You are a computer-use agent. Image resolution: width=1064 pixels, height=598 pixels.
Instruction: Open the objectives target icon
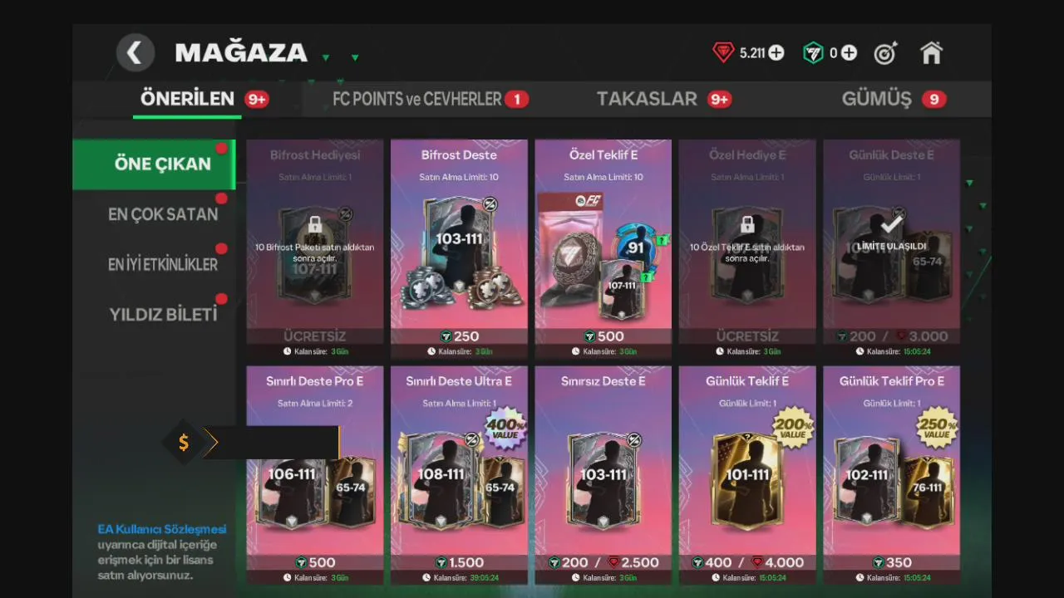tap(886, 53)
